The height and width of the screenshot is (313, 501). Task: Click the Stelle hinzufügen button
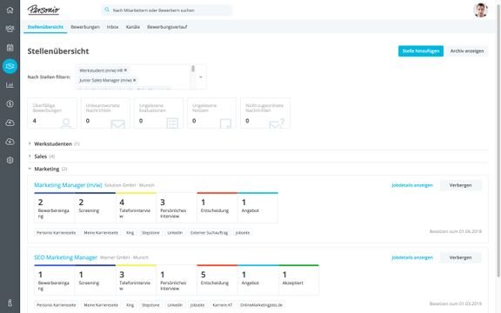point(420,50)
